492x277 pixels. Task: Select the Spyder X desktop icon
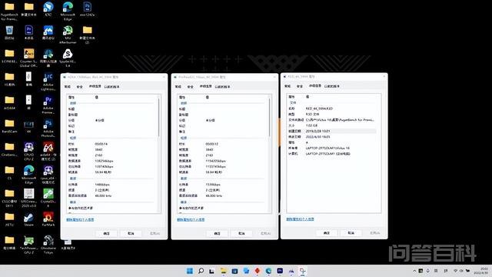(x=68, y=58)
